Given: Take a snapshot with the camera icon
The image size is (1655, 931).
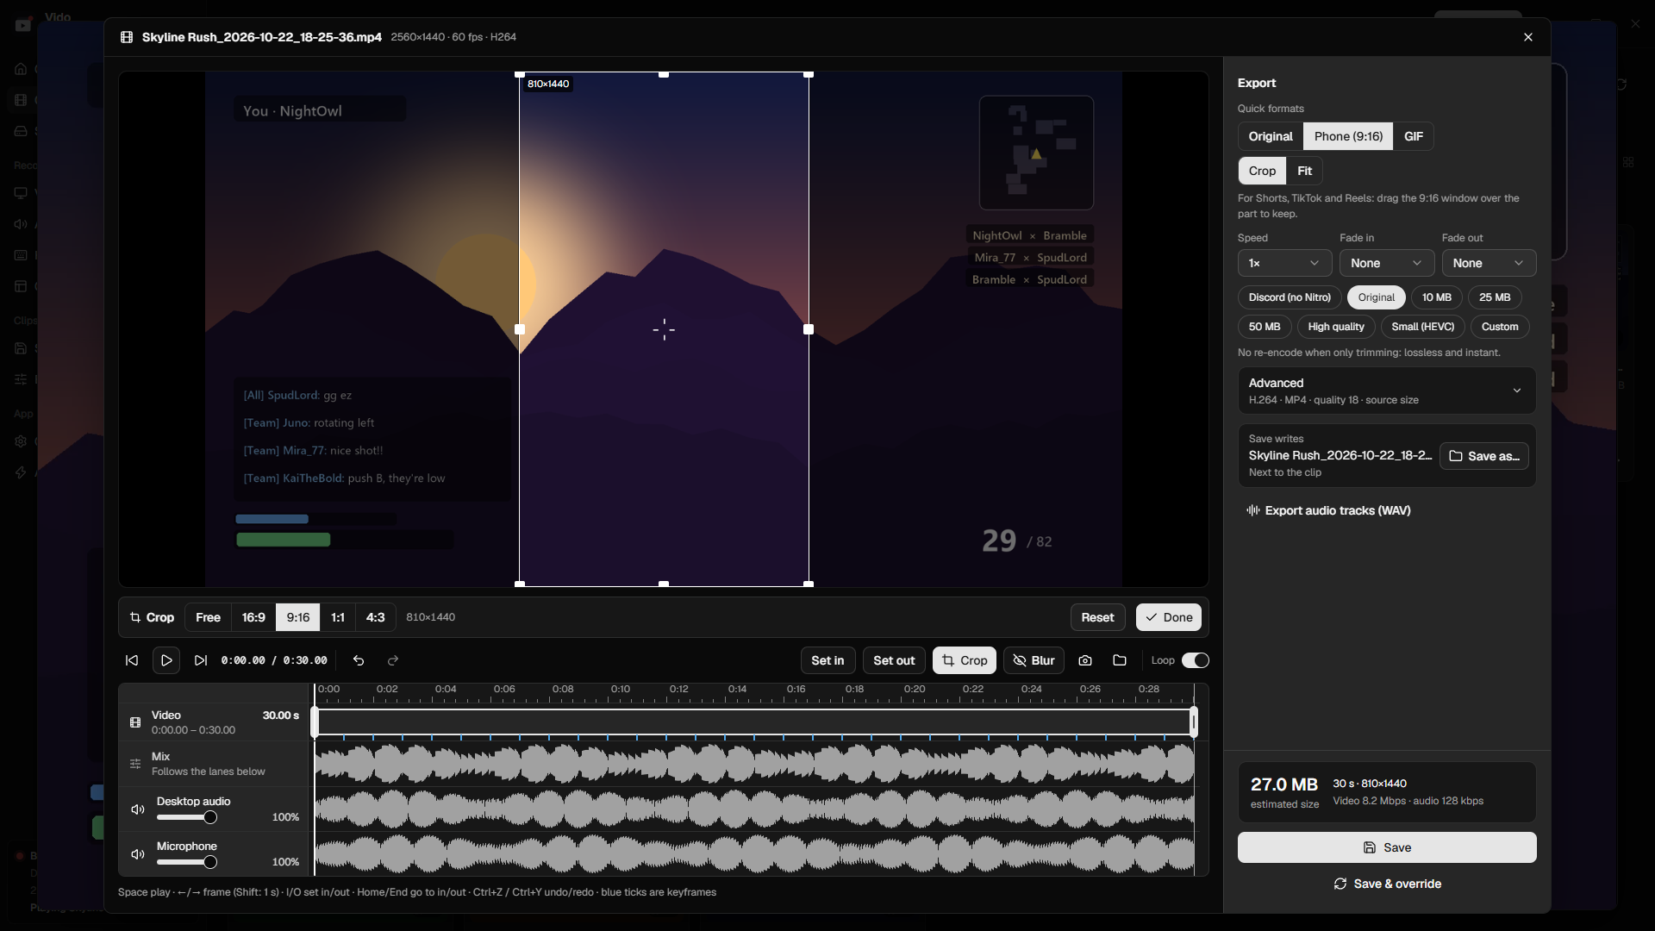Looking at the screenshot, I should click(1085, 660).
